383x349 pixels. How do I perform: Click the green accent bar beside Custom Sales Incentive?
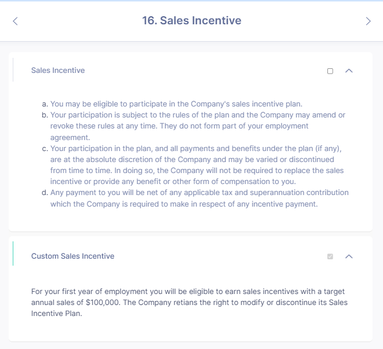point(13,254)
